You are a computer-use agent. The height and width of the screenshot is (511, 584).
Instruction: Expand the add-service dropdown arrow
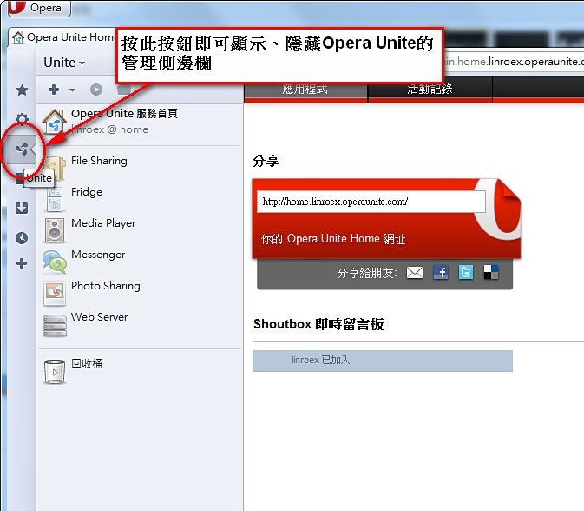tap(72, 90)
